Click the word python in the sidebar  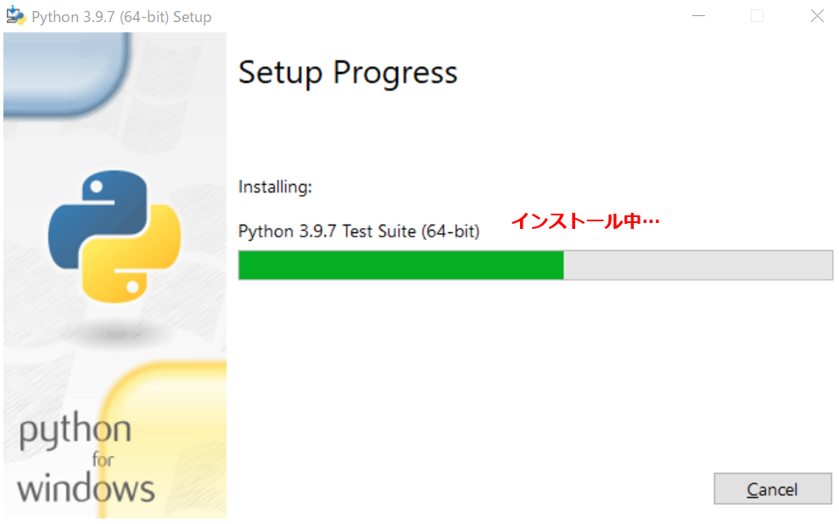click(75, 431)
